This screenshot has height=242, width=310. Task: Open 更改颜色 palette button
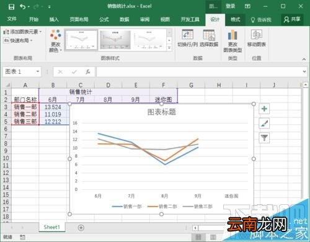(x=55, y=41)
